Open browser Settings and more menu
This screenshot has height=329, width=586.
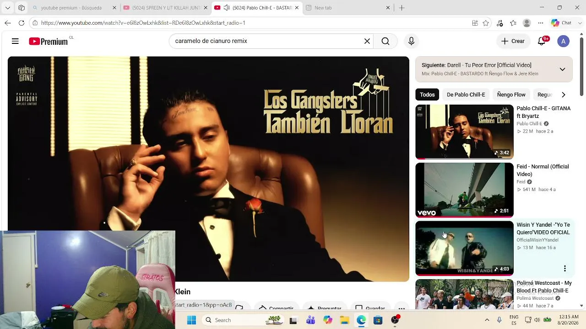pos(541,23)
